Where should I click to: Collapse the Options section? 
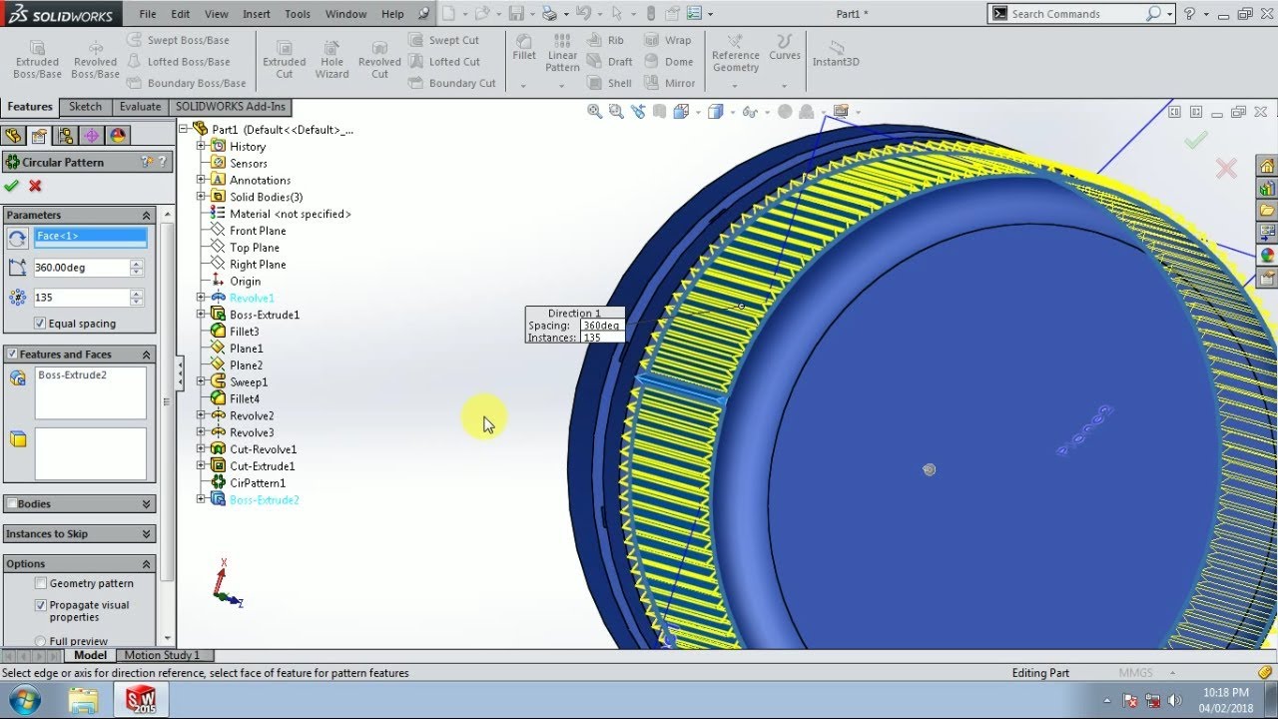[147, 564]
